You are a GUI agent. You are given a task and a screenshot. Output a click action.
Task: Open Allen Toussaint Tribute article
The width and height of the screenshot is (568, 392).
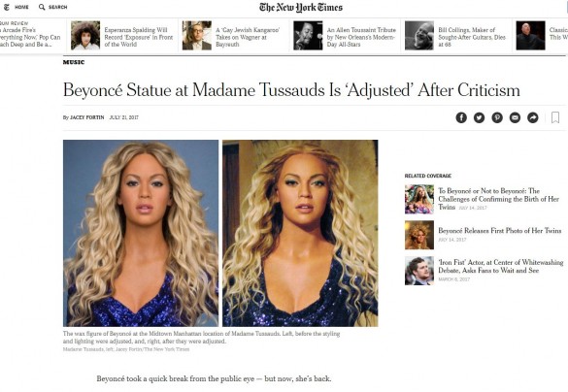[361, 37]
